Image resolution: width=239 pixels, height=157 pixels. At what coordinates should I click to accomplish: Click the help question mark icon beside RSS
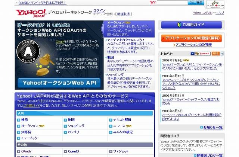(x=223, y=54)
